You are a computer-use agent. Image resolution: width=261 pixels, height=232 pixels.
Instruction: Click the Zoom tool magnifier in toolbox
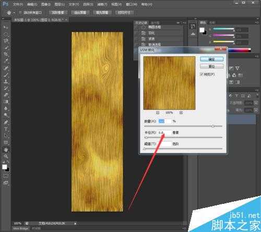(6, 156)
